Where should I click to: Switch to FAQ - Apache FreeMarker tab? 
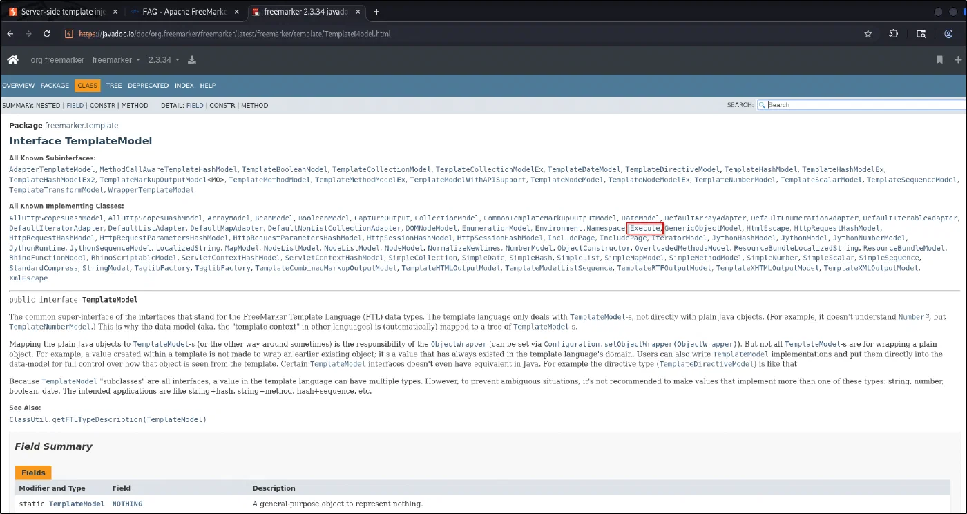184,12
